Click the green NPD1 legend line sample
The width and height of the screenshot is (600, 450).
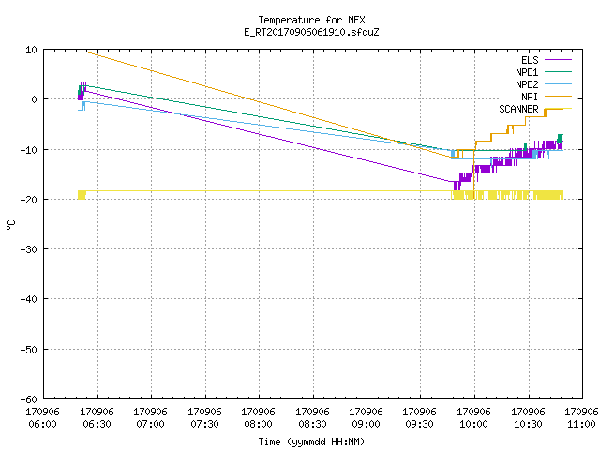point(558,72)
